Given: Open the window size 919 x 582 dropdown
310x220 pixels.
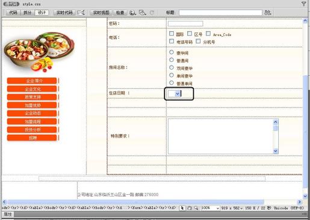Looking at the screenshot, I should [x=232, y=208].
